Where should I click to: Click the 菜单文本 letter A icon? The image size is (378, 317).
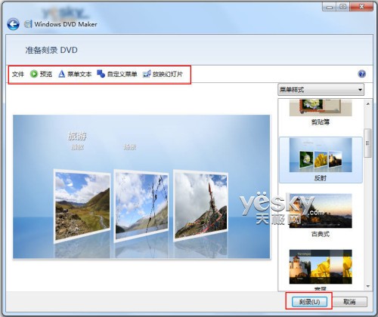tap(61, 74)
